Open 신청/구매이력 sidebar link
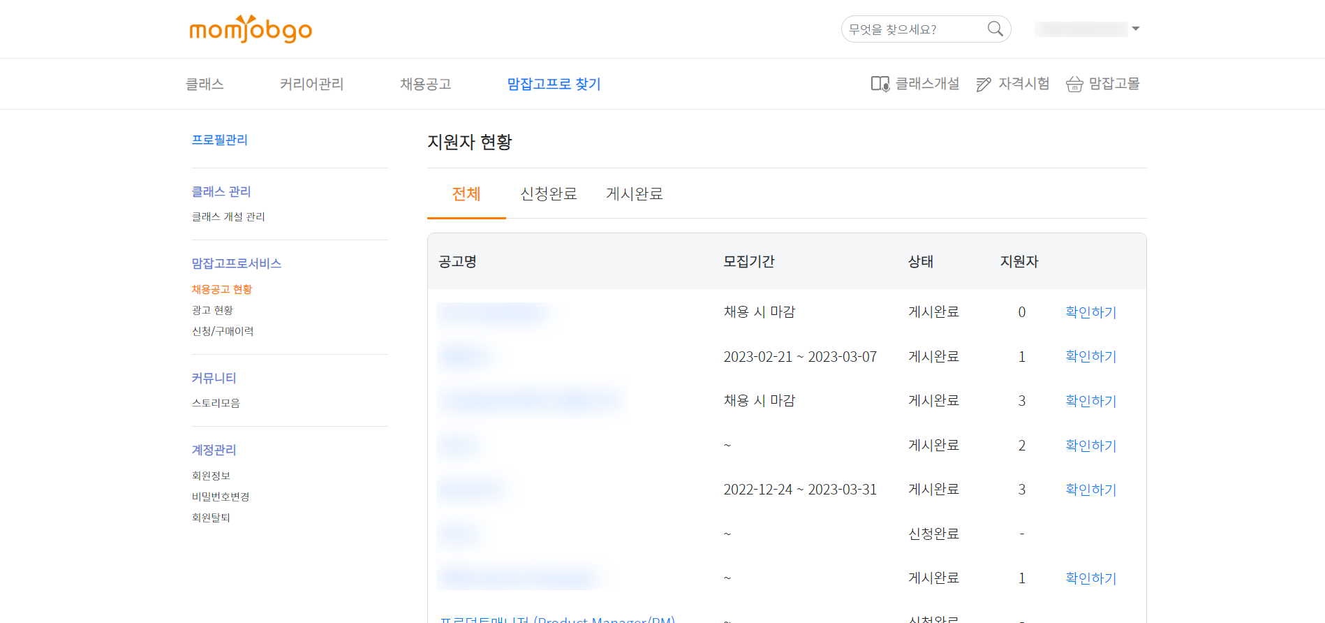Image resolution: width=1325 pixels, height=623 pixels. click(223, 331)
